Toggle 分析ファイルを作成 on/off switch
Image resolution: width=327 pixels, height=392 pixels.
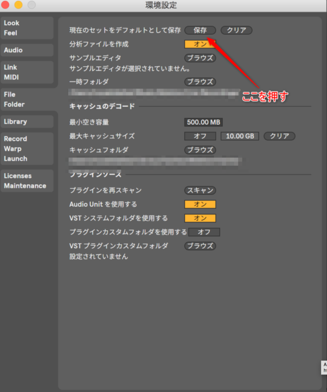point(200,44)
